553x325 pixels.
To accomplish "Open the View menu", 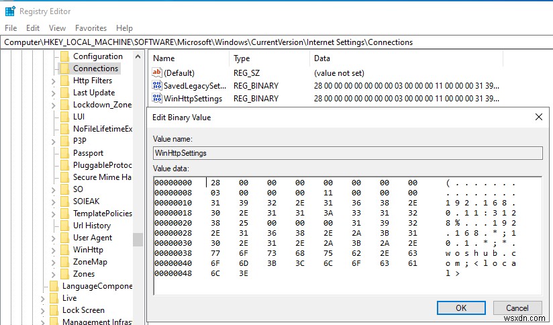I will click(57, 28).
